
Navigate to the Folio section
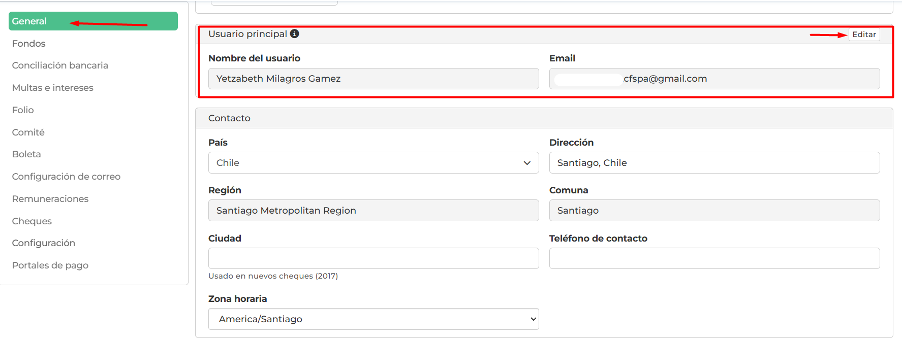coord(23,110)
